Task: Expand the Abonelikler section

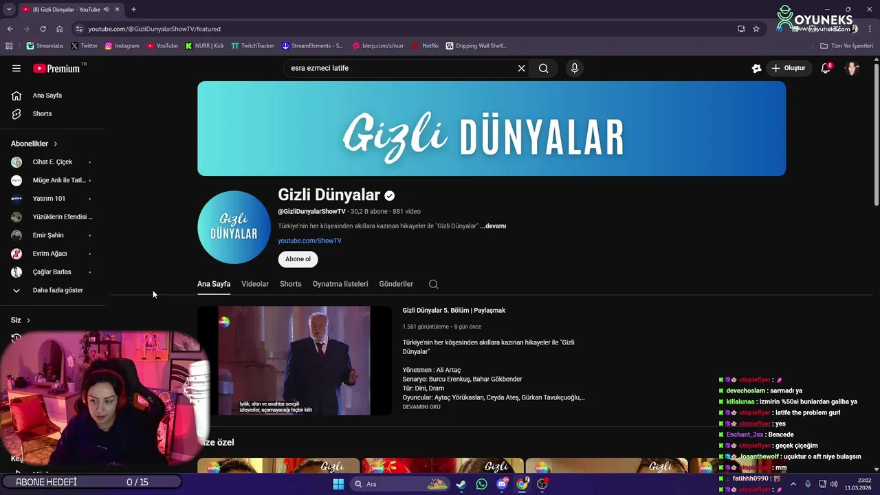Action: pos(34,144)
